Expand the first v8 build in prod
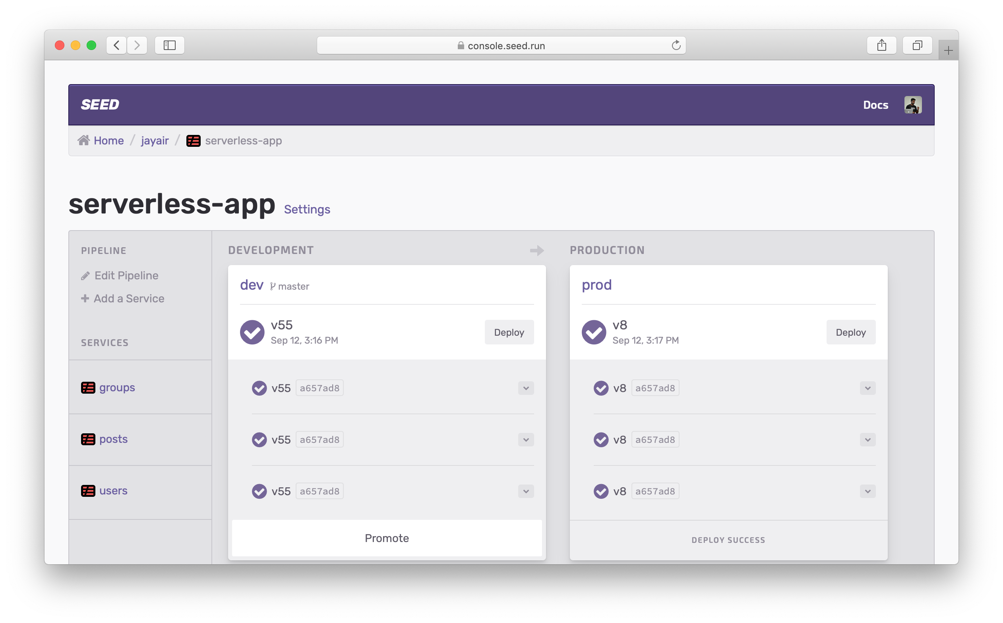1003x623 pixels. [867, 388]
